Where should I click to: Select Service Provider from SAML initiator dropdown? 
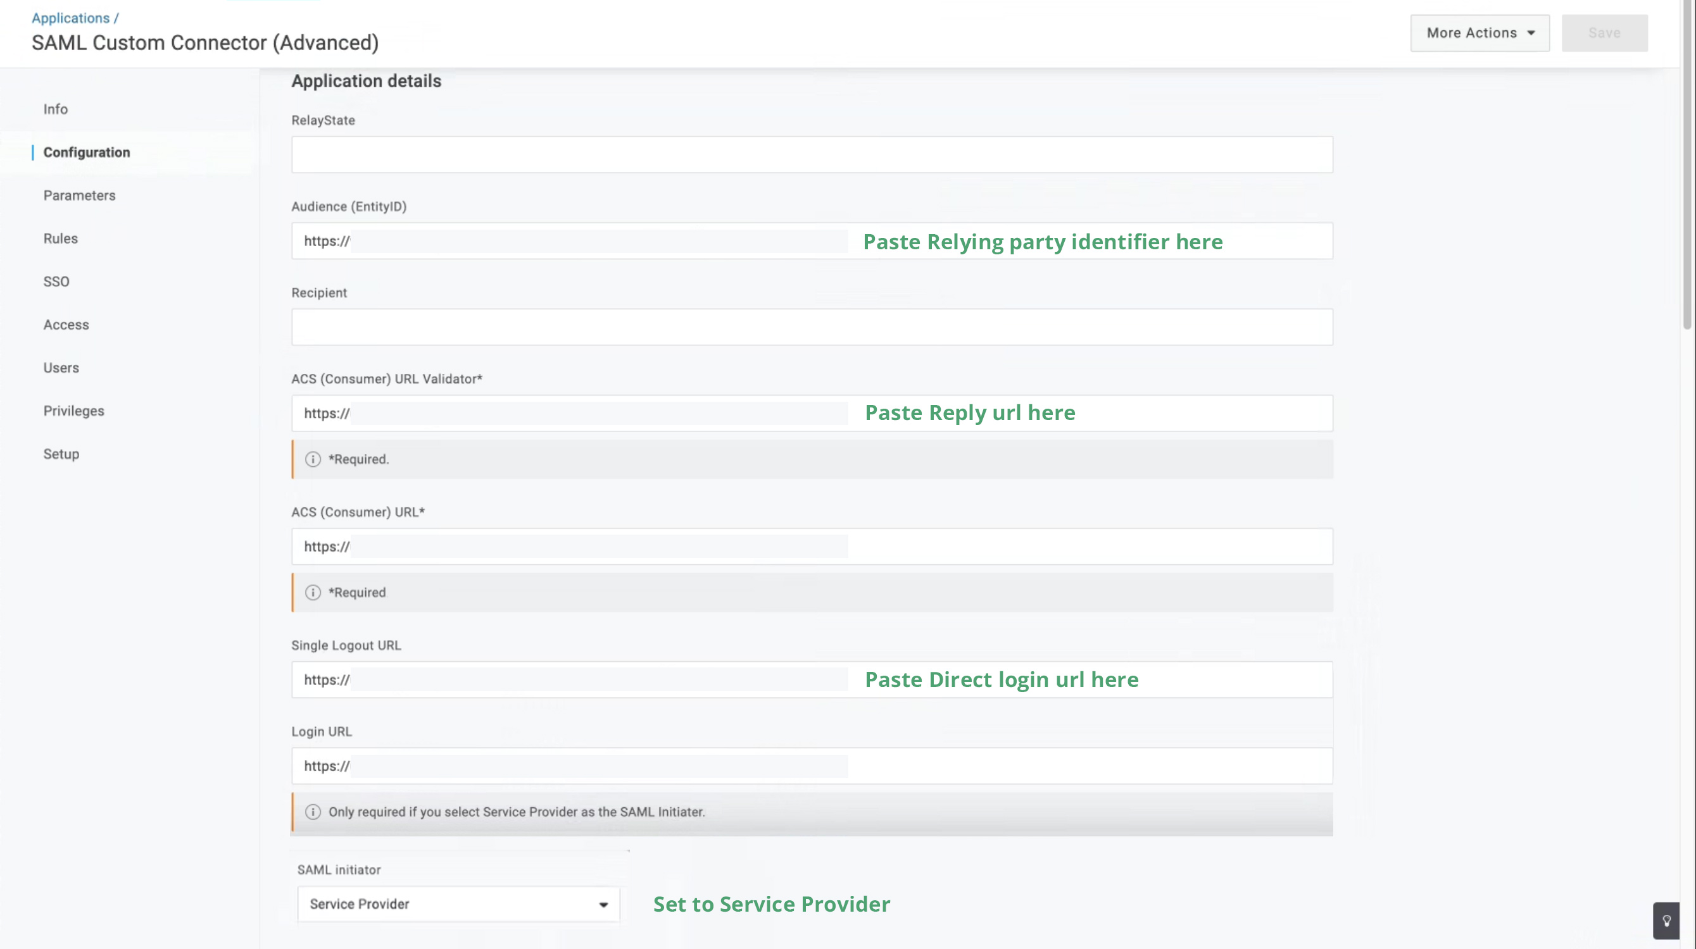pyautogui.click(x=456, y=903)
